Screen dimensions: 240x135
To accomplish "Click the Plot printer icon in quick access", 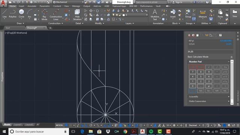I will [x=31, y=2].
